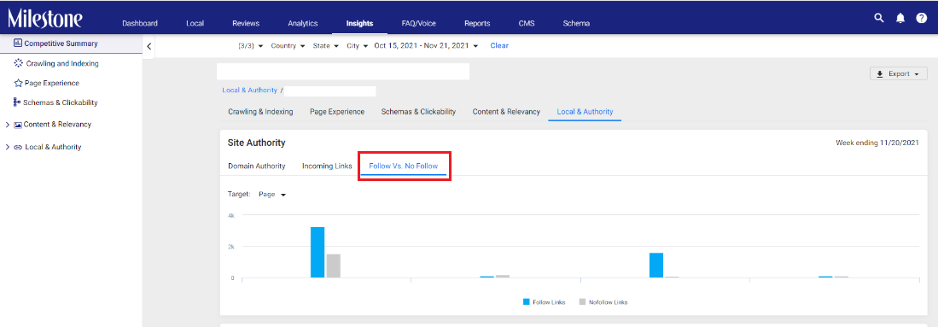This screenshot has height=327, width=938.
Task: Switch to the Page Experience tab
Action: pos(337,112)
